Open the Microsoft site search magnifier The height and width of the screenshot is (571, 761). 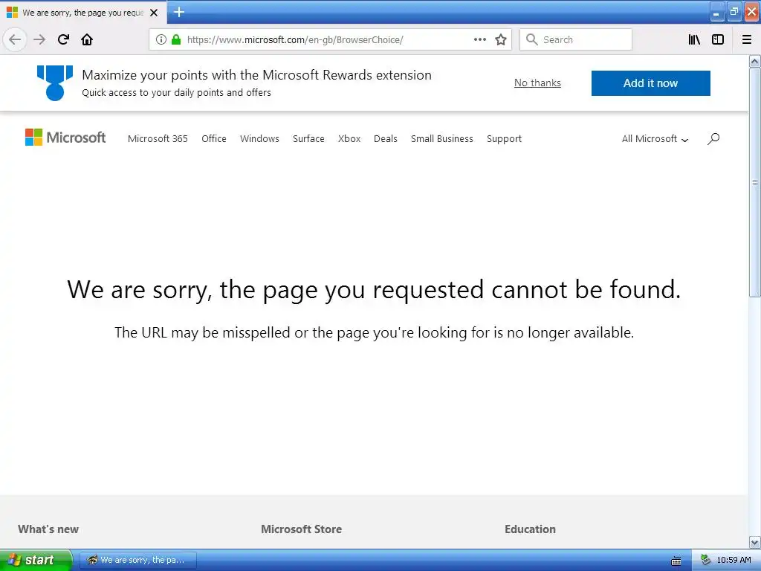click(713, 139)
